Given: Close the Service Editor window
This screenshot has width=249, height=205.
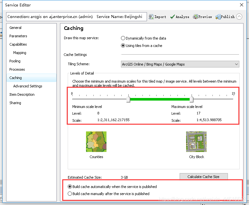Looking at the screenshot, I should (x=242, y=5).
